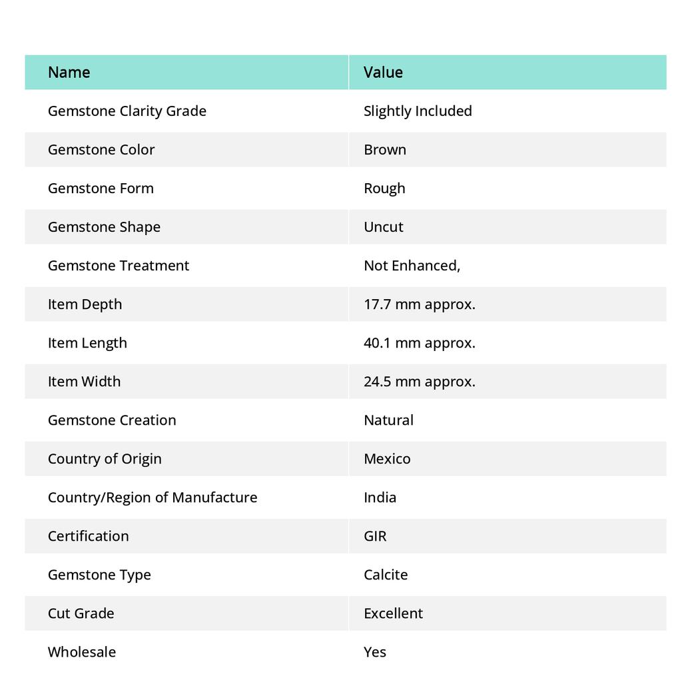This screenshot has height=682, width=682.
Task: Click the Wholesale row label
Action: click(82, 652)
